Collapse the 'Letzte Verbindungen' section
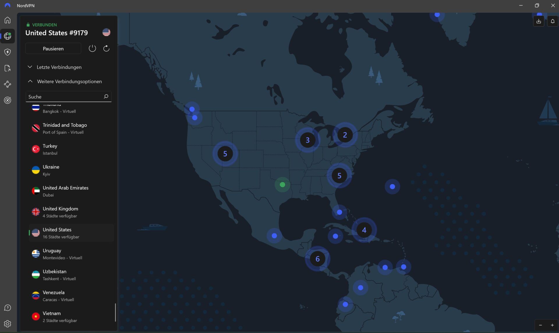559x333 pixels. pos(59,67)
